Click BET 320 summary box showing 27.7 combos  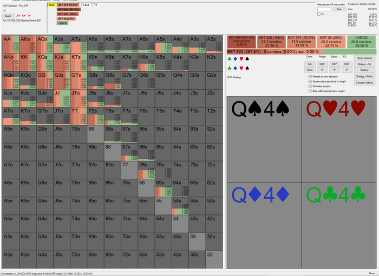tap(271, 42)
